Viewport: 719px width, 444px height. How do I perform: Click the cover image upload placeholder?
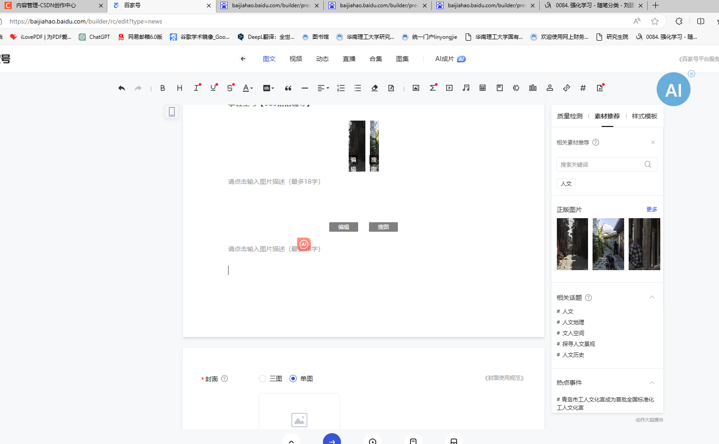tap(299, 411)
